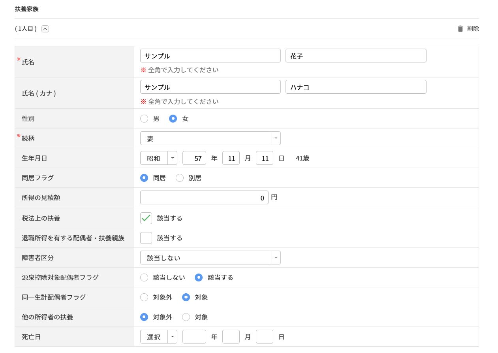The image size is (498, 353).
Task: Collapse the 1人目 dependent section
Action: click(x=45, y=29)
